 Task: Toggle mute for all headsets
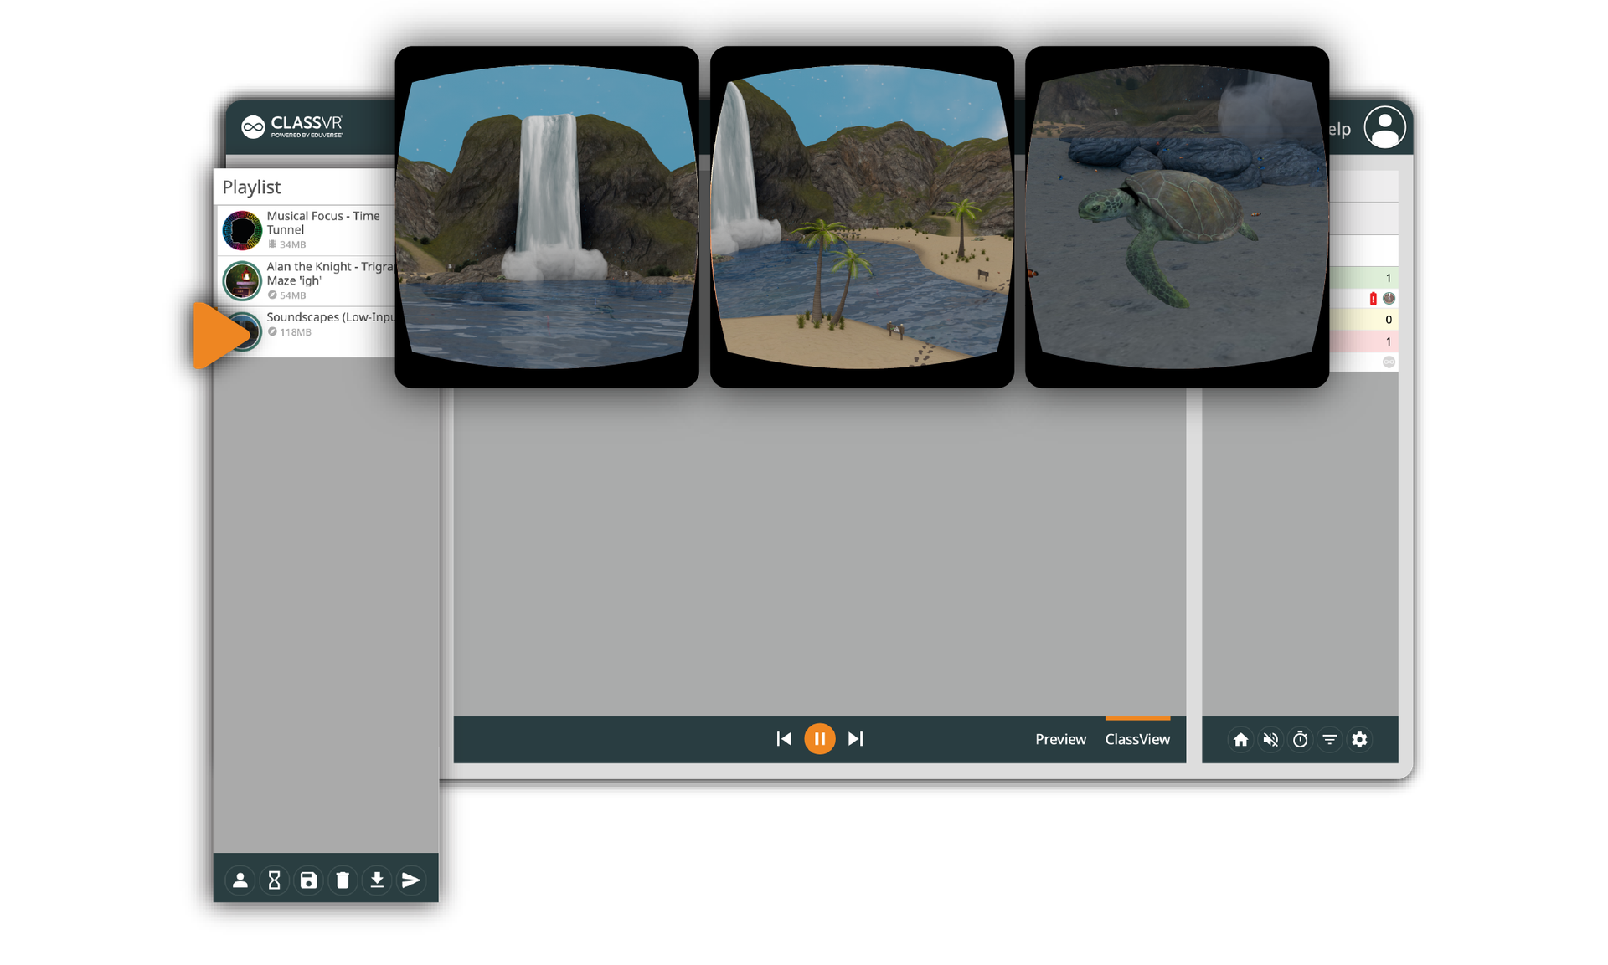click(1270, 739)
